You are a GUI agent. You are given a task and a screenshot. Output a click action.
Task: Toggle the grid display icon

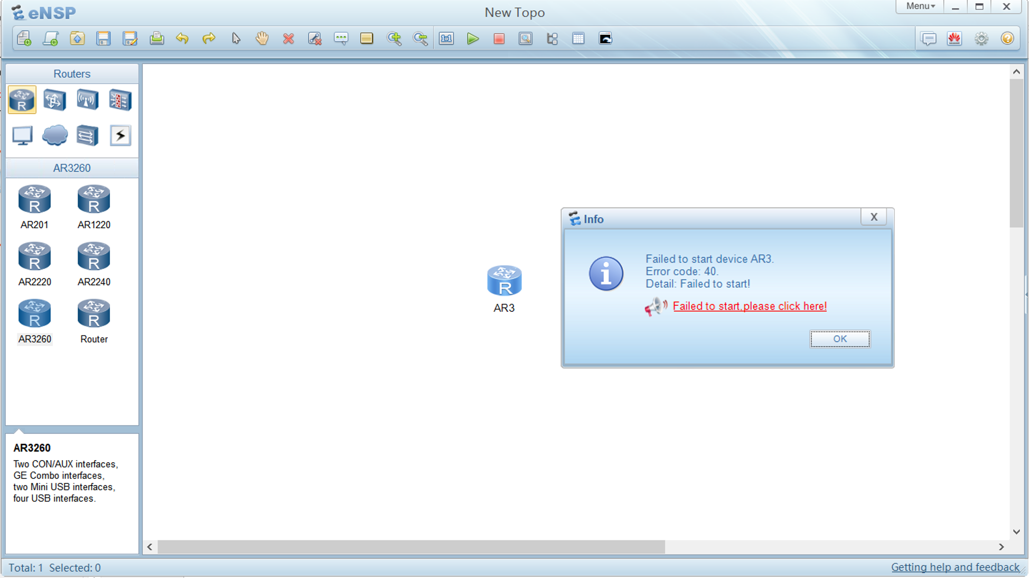pyautogui.click(x=578, y=39)
